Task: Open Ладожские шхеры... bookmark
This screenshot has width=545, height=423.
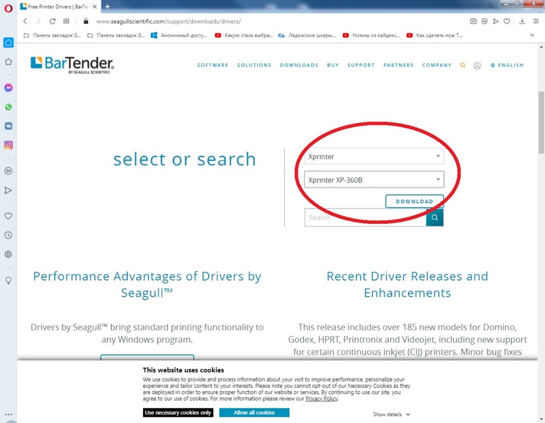Action: pos(307,35)
